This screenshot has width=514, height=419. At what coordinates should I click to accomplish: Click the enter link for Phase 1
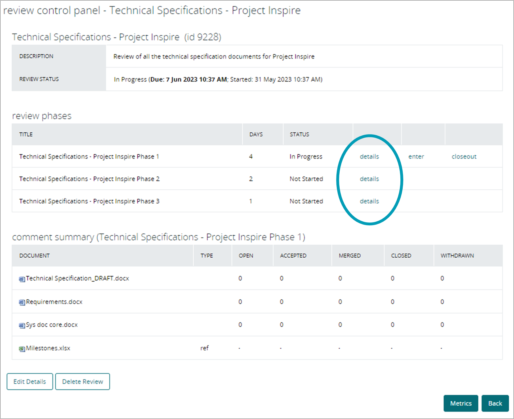pos(416,157)
